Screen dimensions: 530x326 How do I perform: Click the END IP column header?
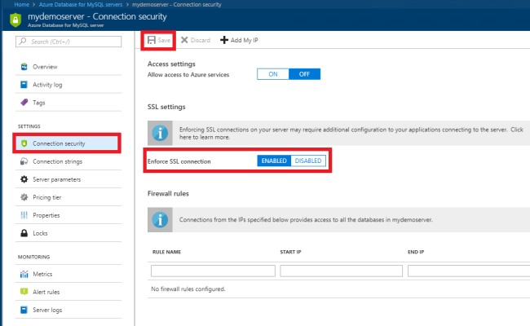[x=416, y=252]
